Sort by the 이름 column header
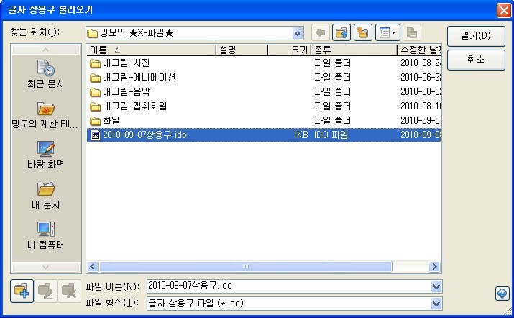514x318 pixels. [x=151, y=50]
